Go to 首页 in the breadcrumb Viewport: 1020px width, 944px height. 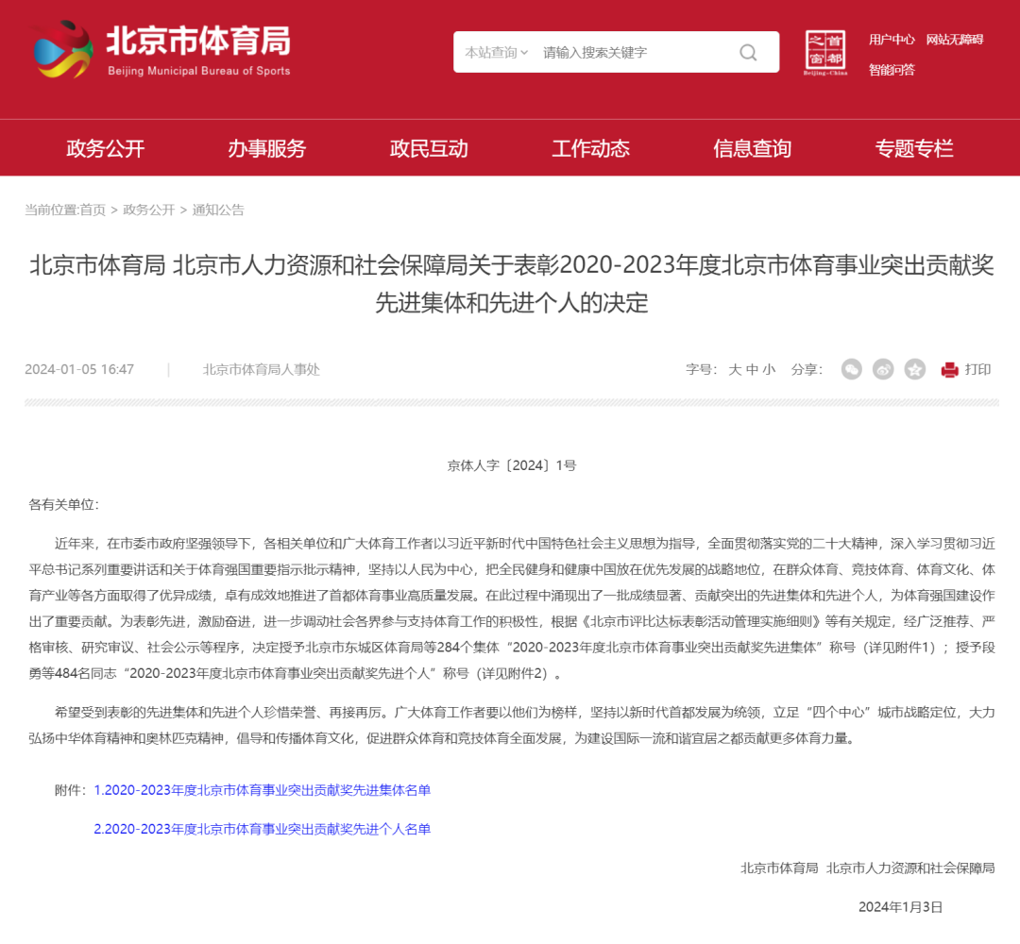pos(93,210)
